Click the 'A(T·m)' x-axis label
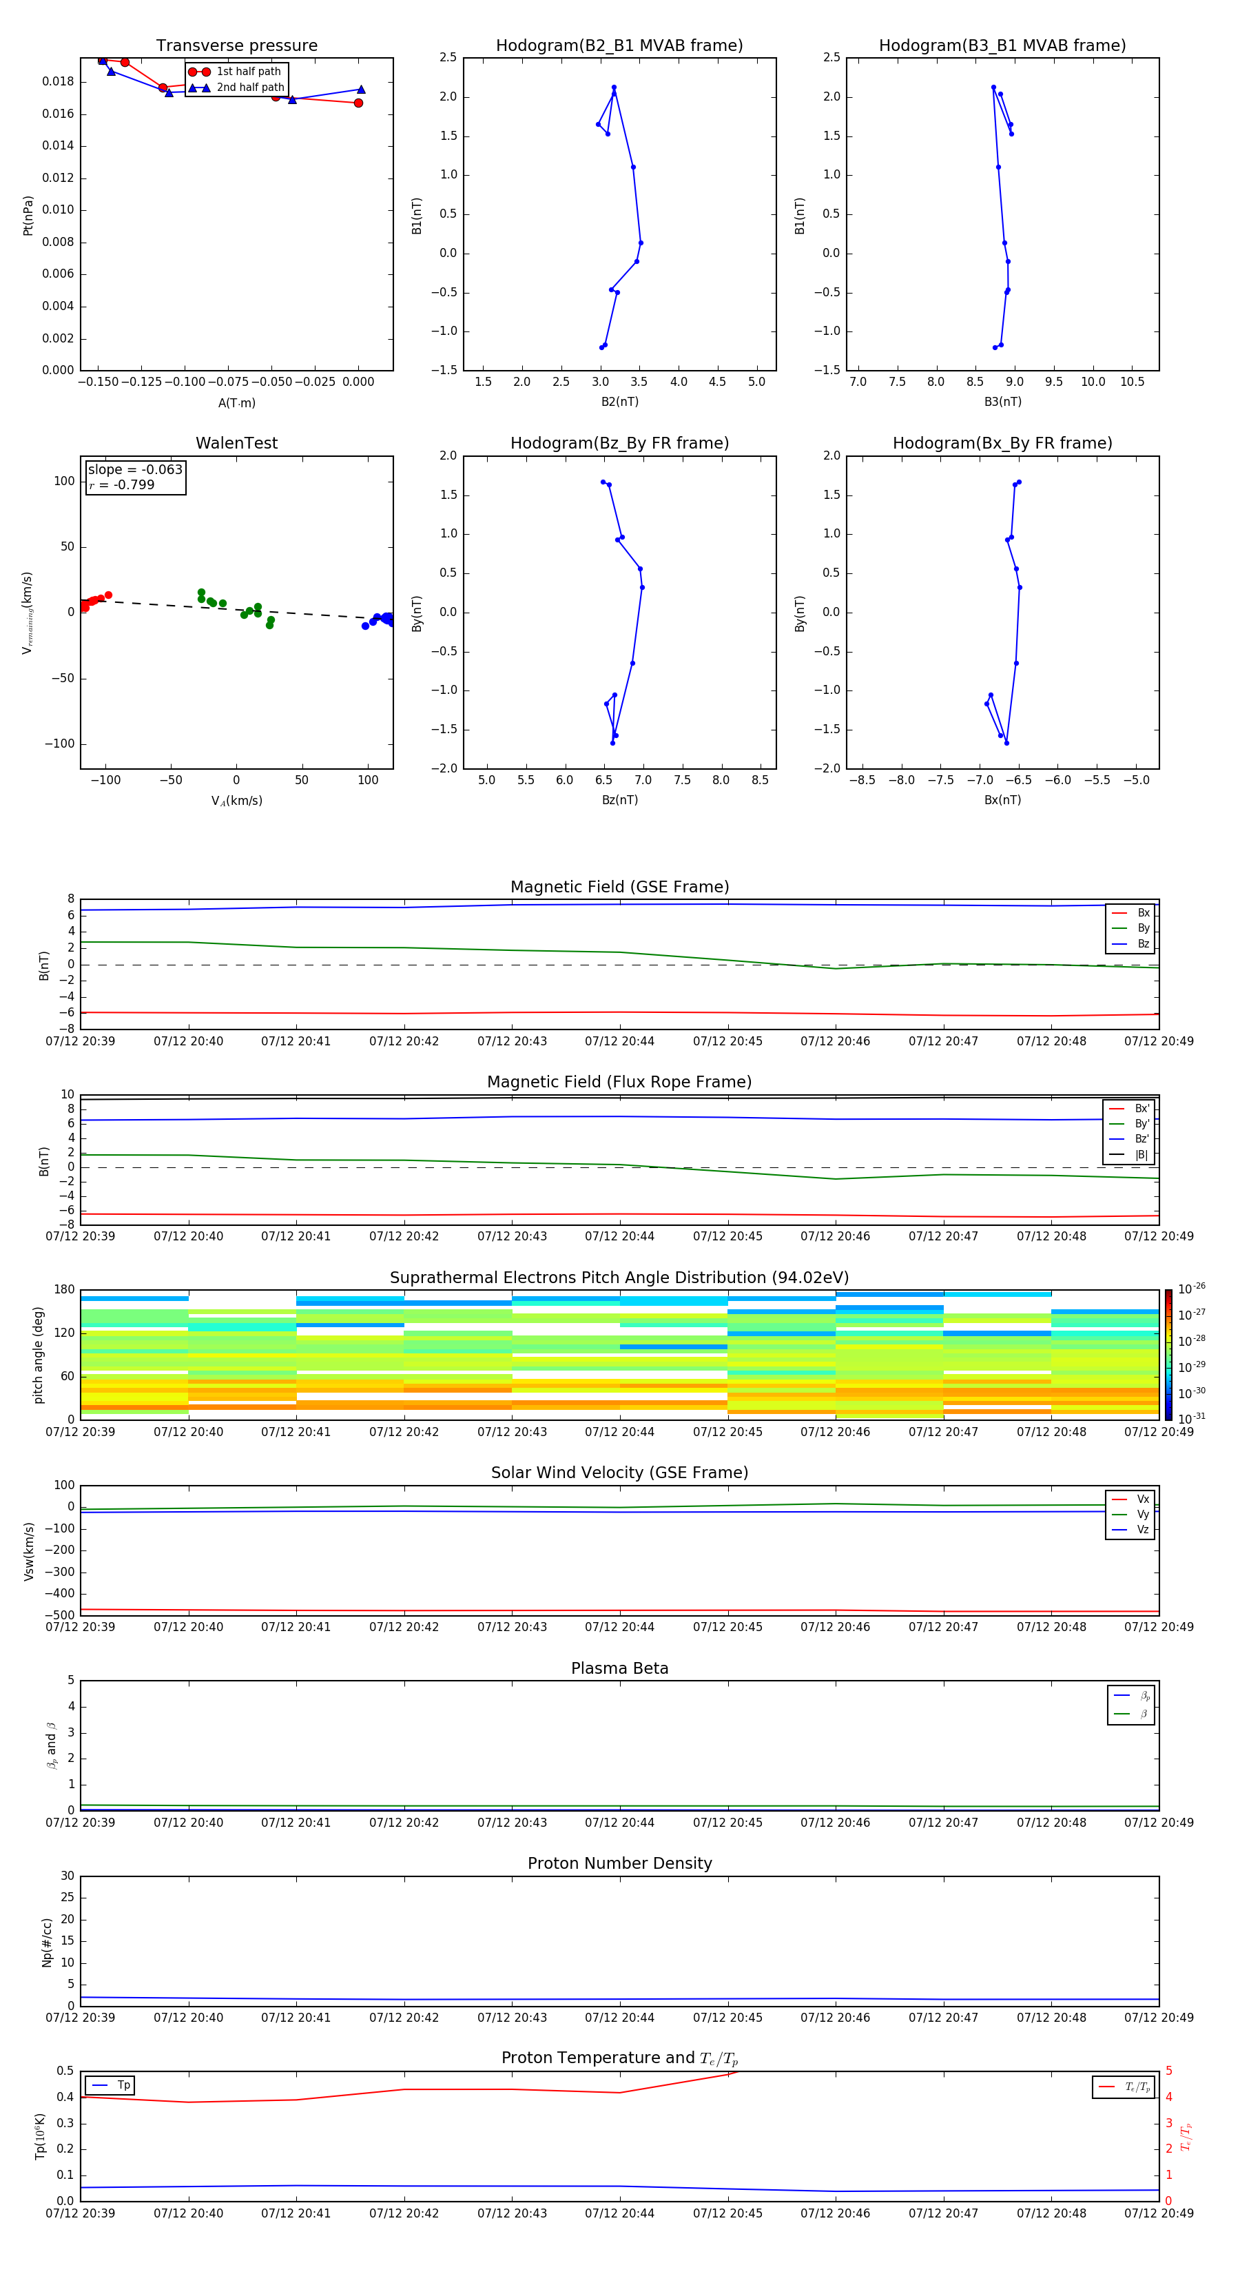Screen dimensions: 1240x2274 point(236,402)
